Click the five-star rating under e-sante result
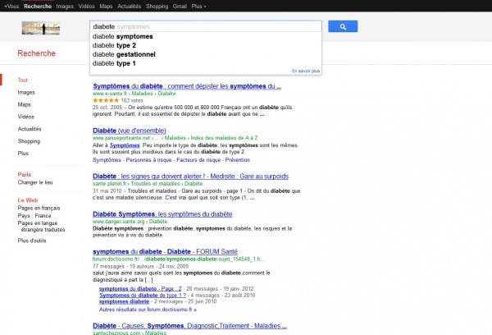Screen dimensions: 492x335 (x=106, y=100)
